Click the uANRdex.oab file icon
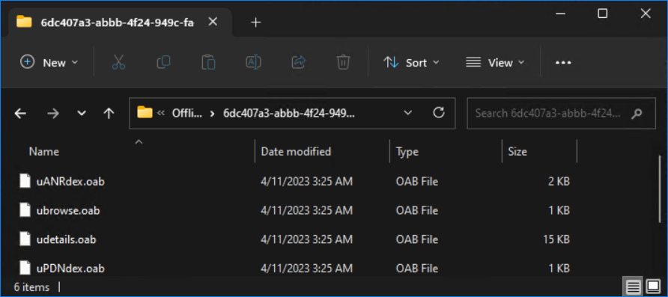The image size is (668, 297). (25, 181)
